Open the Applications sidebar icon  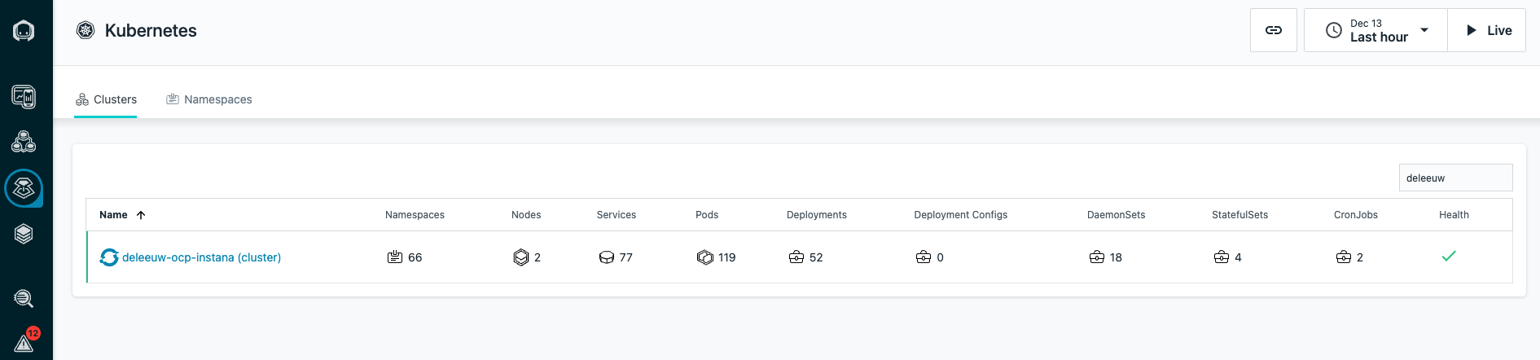pos(24,142)
